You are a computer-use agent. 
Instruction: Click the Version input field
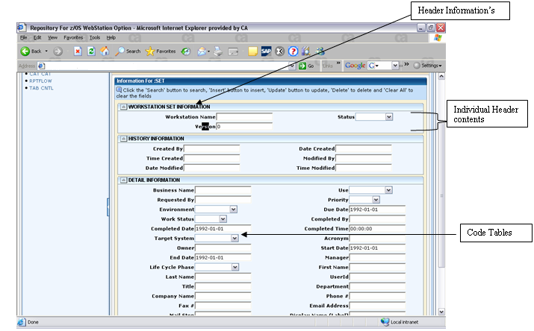pos(244,127)
